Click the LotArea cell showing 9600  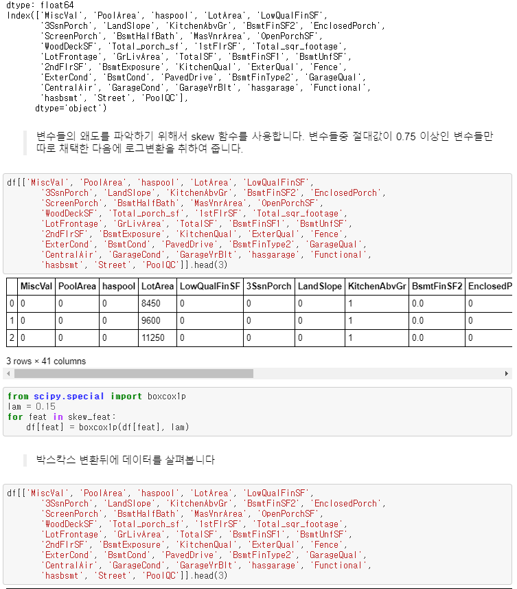tap(158, 321)
